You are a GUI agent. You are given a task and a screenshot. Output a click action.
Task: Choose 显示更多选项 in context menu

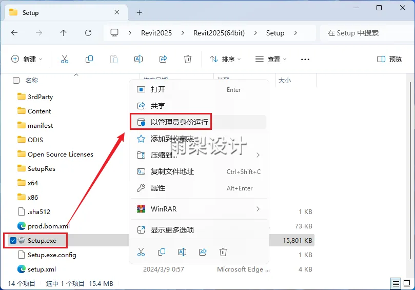pyautogui.click(x=199, y=230)
